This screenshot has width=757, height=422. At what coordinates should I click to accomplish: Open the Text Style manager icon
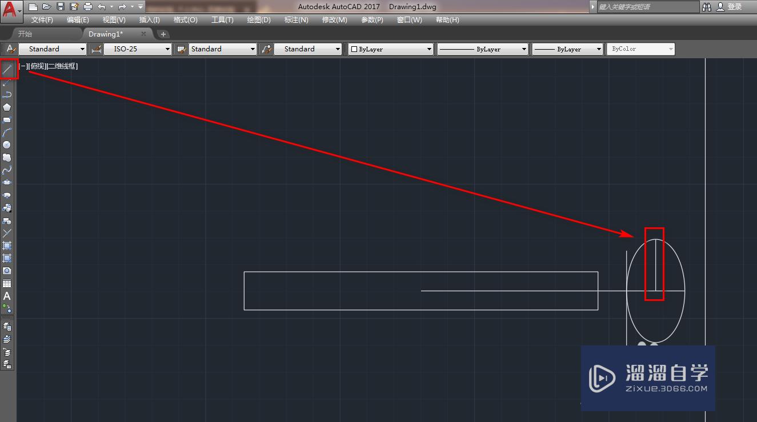pyautogui.click(x=11, y=49)
